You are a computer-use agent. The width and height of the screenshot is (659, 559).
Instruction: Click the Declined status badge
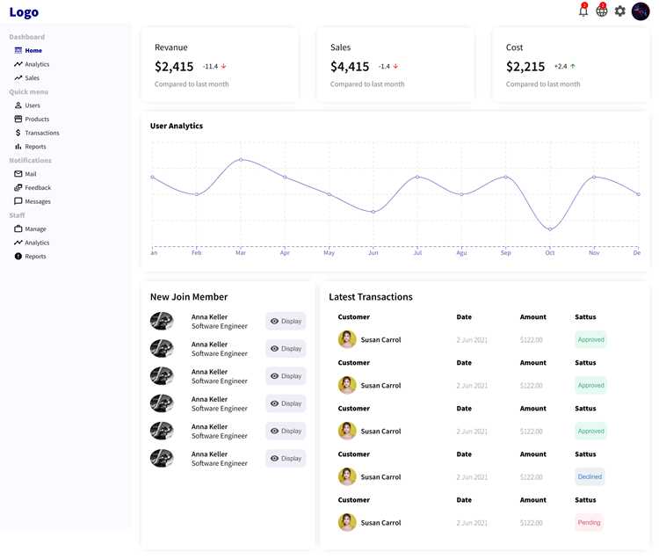click(x=590, y=477)
